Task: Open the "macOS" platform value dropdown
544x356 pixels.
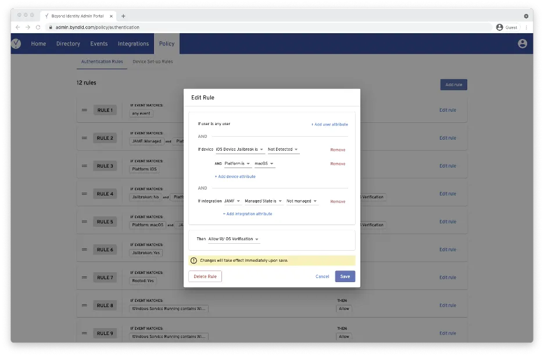Action: (x=263, y=163)
